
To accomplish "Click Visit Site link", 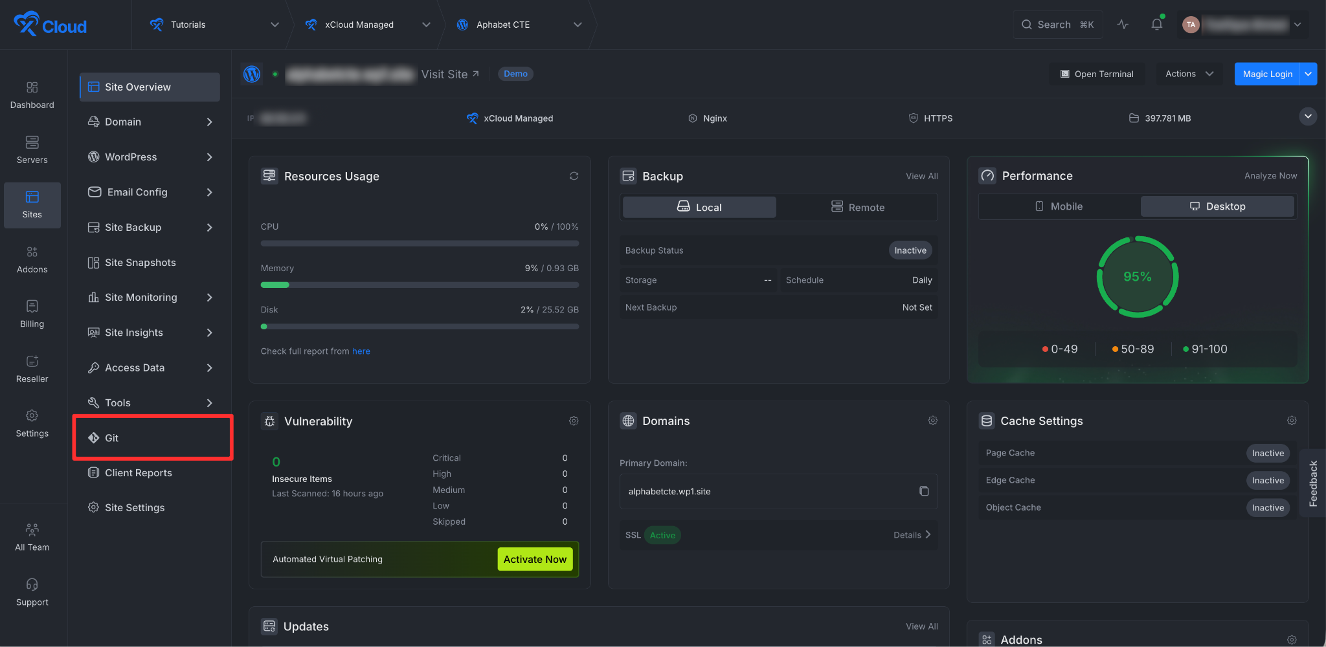I will click(450, 74).
